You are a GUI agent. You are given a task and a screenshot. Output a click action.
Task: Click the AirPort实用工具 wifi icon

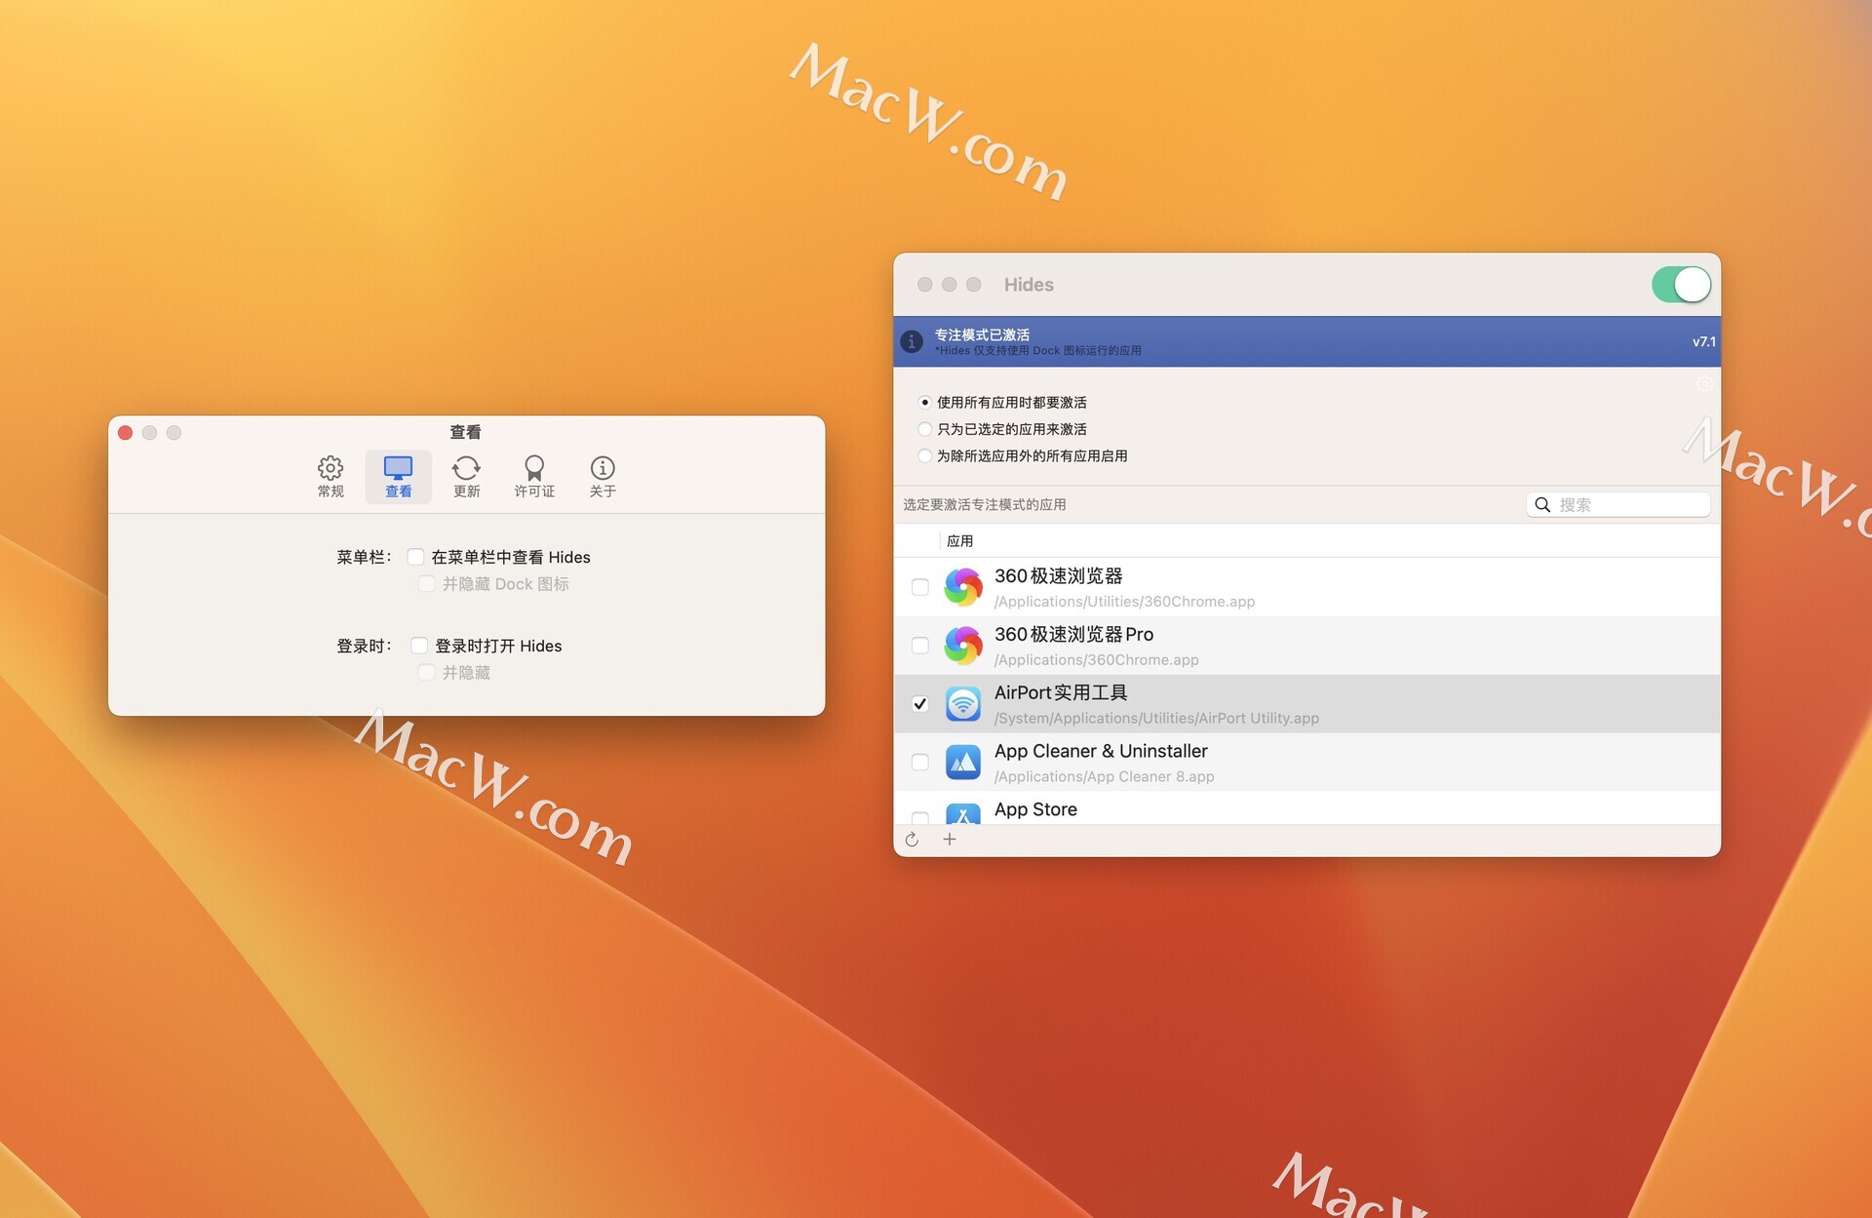(963, 704)
